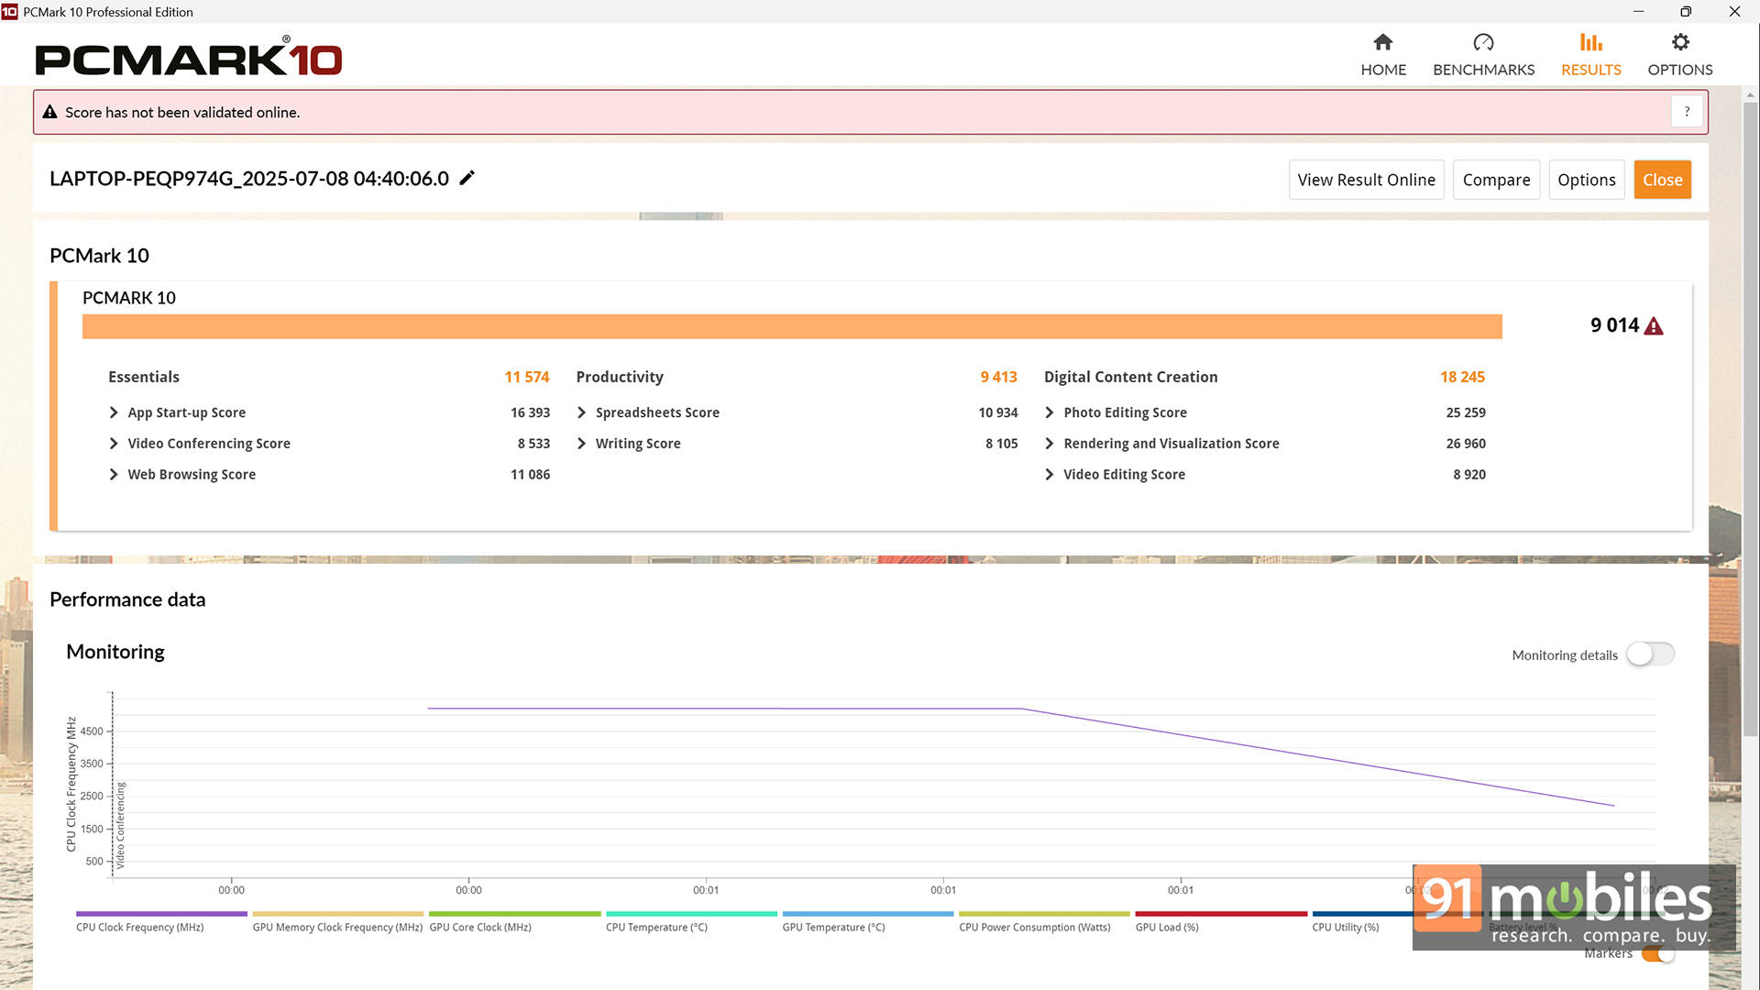This screenshot has width=1760, height=990.
Task: Click the Spreadsheets value 10 934
Action: click(997, 412)
